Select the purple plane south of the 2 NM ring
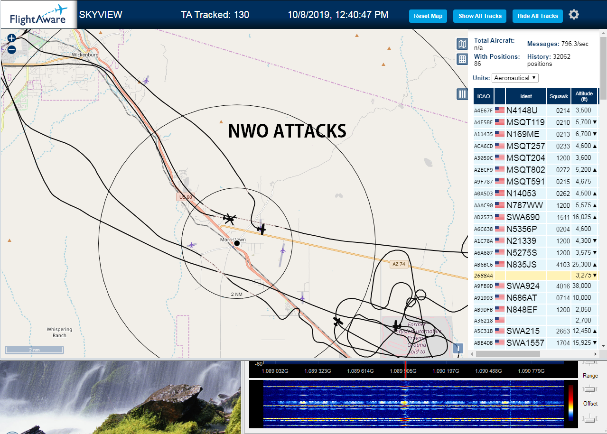This screenshot has height=434, width=607. coord(302,298)
